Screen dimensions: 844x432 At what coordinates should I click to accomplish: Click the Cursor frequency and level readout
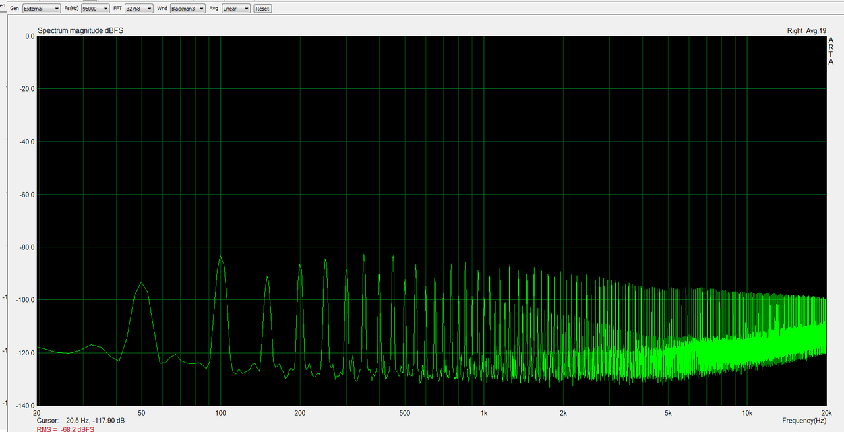[81, 421]
